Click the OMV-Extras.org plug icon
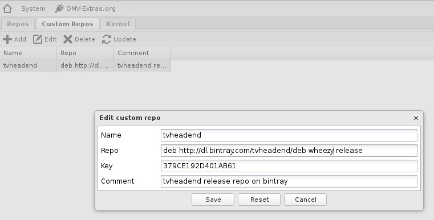 [x=59, y=9]
